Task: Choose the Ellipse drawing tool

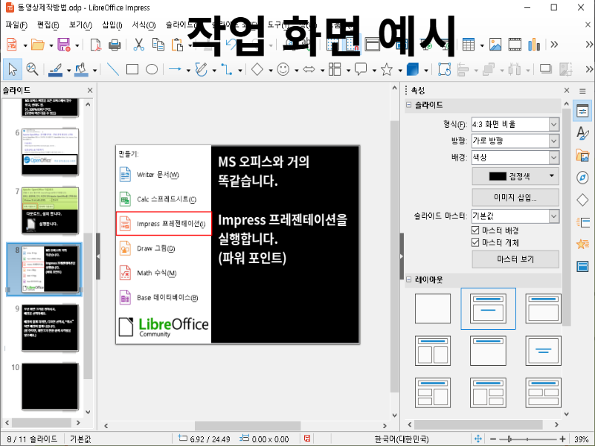Action: click(x=152, y=69)
